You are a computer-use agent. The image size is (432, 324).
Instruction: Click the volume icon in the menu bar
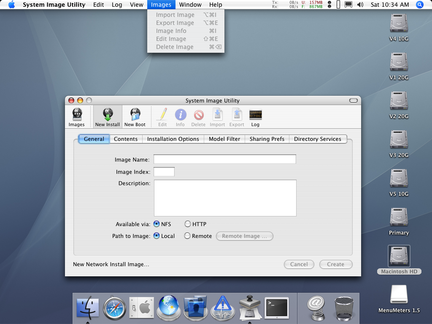point(360,5)
